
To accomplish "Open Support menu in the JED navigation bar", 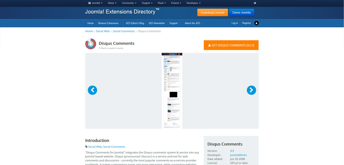I will click(x=175, y=23).
